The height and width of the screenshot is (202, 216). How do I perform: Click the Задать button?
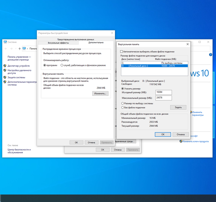tap(178, 107)
